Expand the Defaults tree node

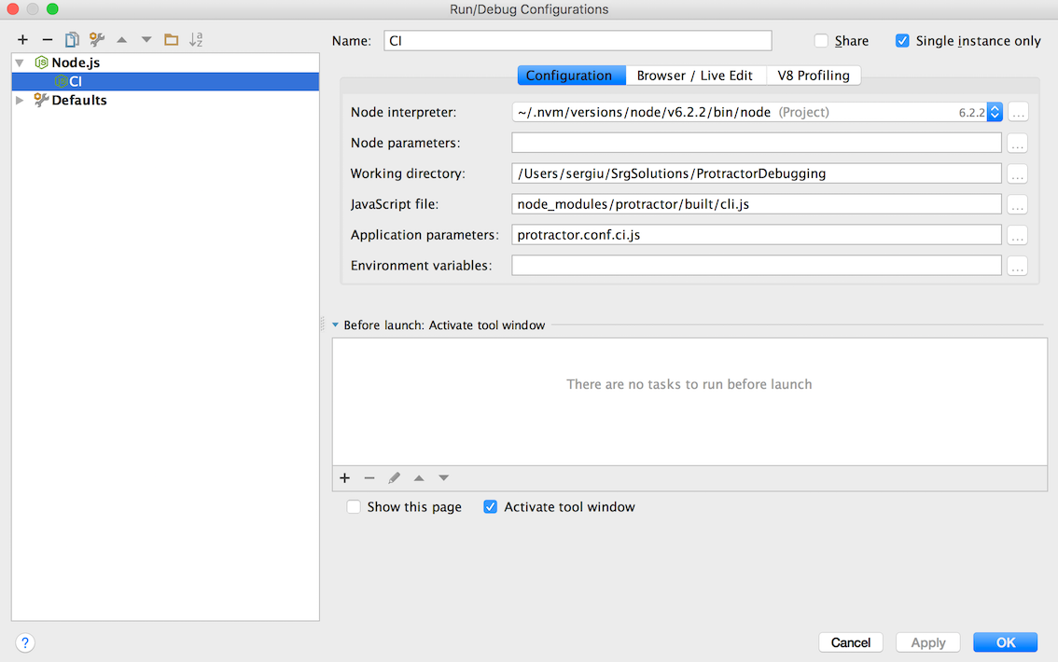pyautogui.click(x=20, y=100)
